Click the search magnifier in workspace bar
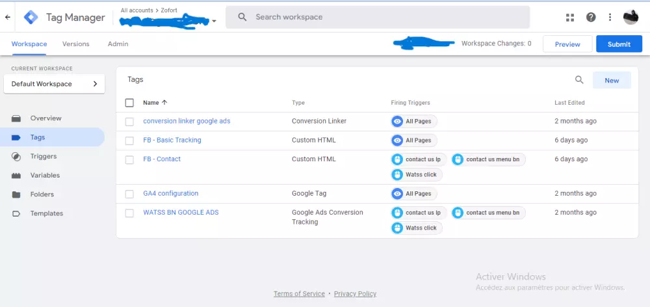This screenshot has height=307, width=650. pos(242,17)
